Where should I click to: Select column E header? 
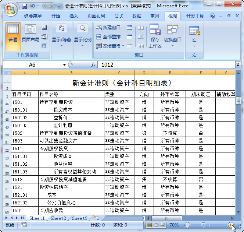pos(170,73)
